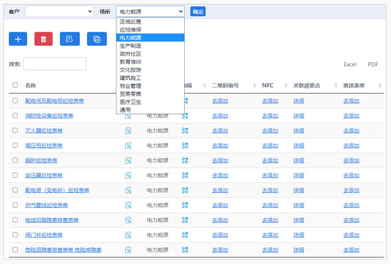This screenshot has width=391, height=264.
Task: Click the blue plus add button
Action: point(18,39)
